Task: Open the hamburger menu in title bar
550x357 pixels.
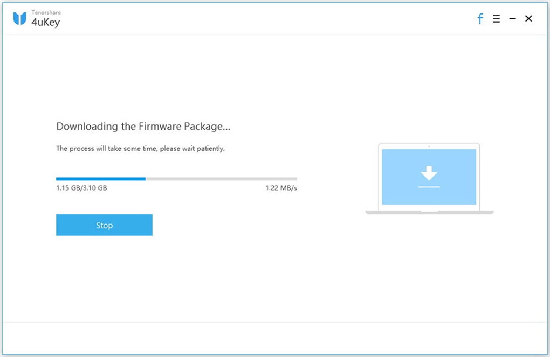Action: [x=497, y=19]
